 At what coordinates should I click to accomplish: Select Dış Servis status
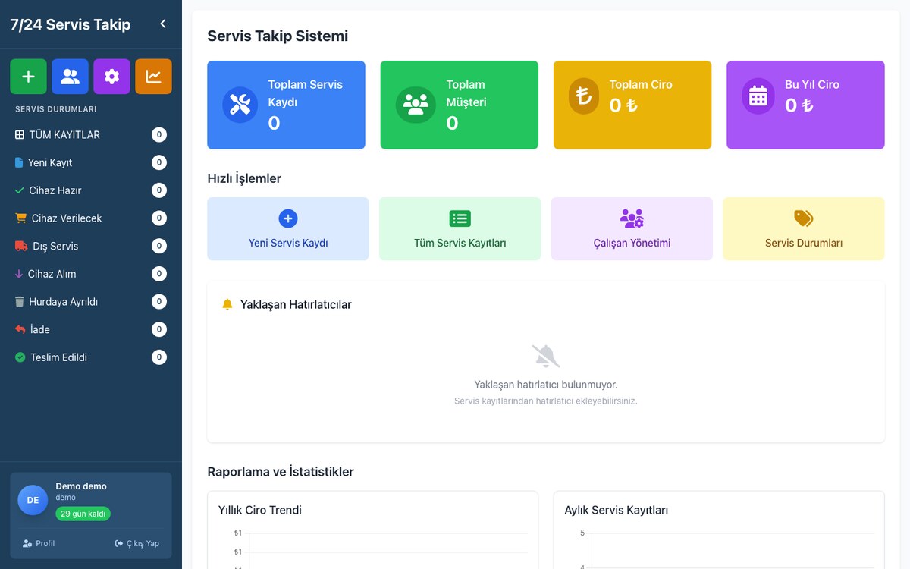[91, 246]
